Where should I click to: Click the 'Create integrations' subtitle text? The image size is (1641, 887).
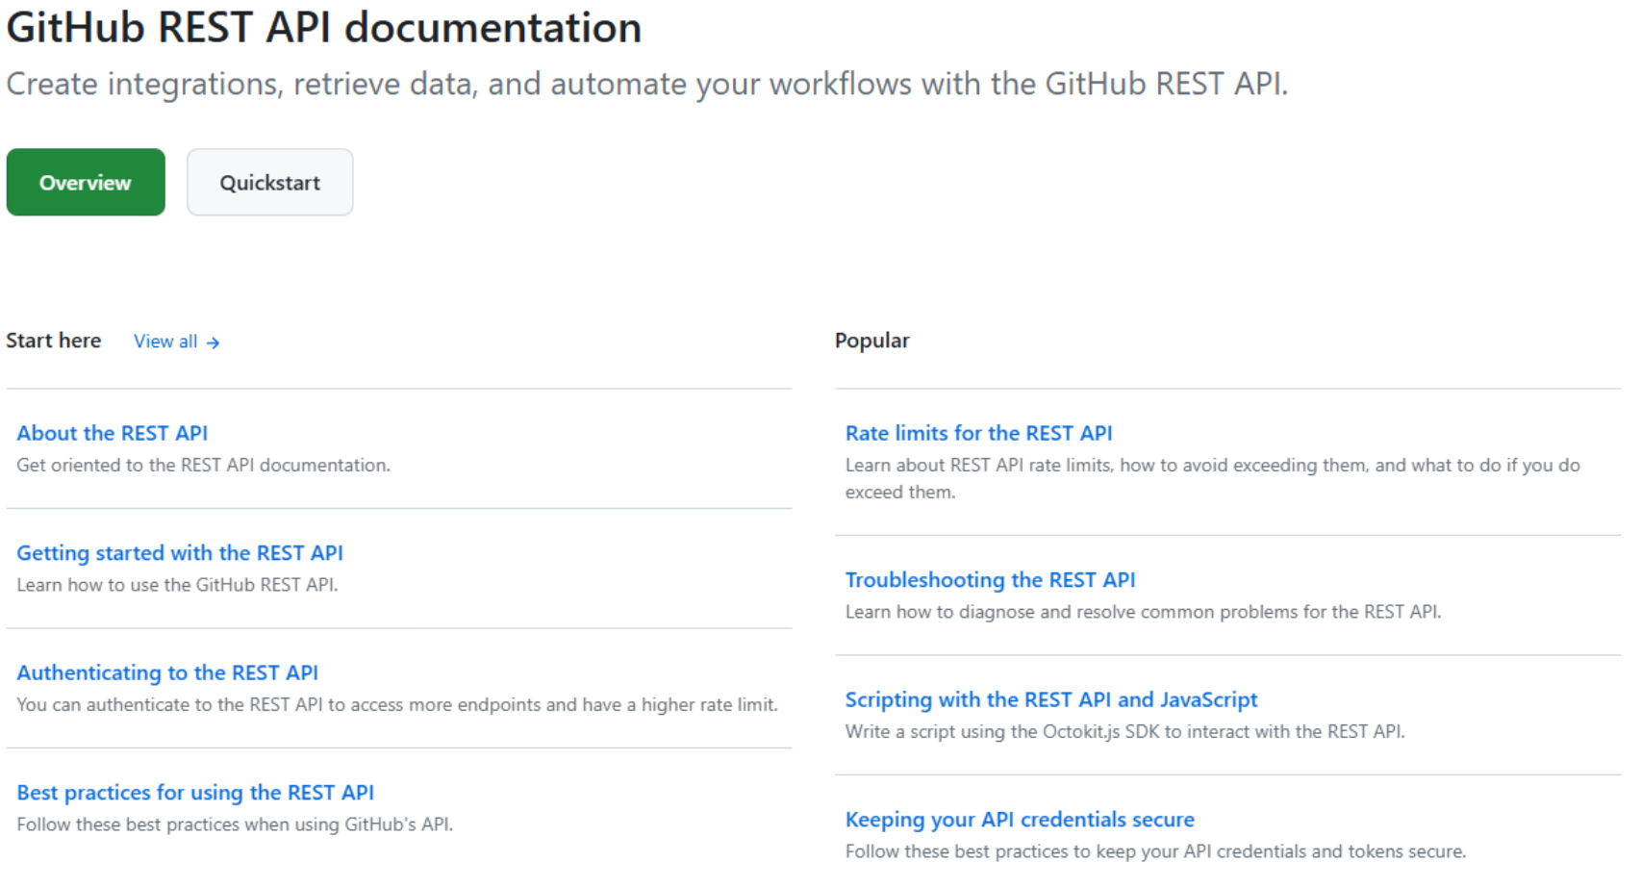[x=646, y=85]
